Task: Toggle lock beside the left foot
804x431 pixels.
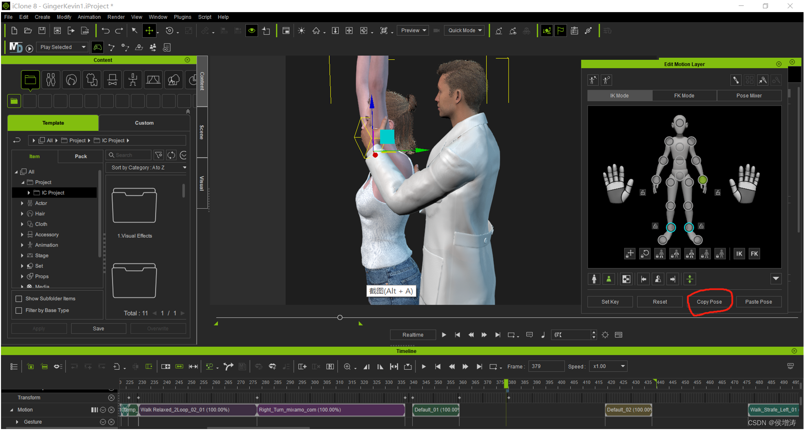Action: pyautogui.click(x=701, y=226)
